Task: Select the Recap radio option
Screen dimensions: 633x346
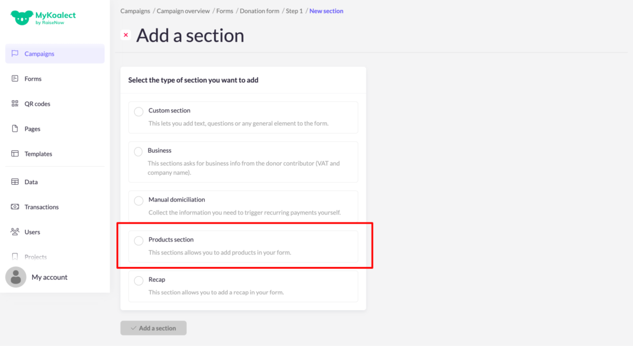Action: tap(138, 281)
